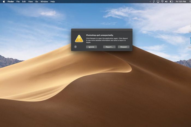
Task: Open the AirPlay display menu
Action: (x=158, y=2)
